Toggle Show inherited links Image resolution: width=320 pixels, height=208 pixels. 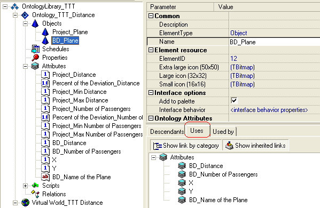click(255, 146)
